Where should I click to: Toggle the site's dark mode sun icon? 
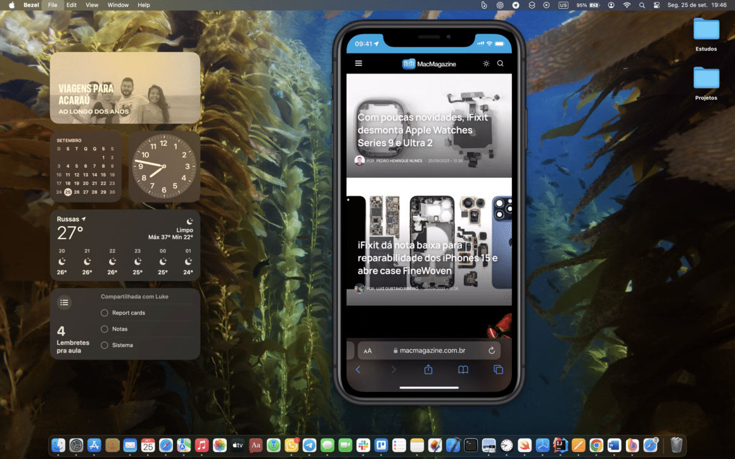click(486, 64)
